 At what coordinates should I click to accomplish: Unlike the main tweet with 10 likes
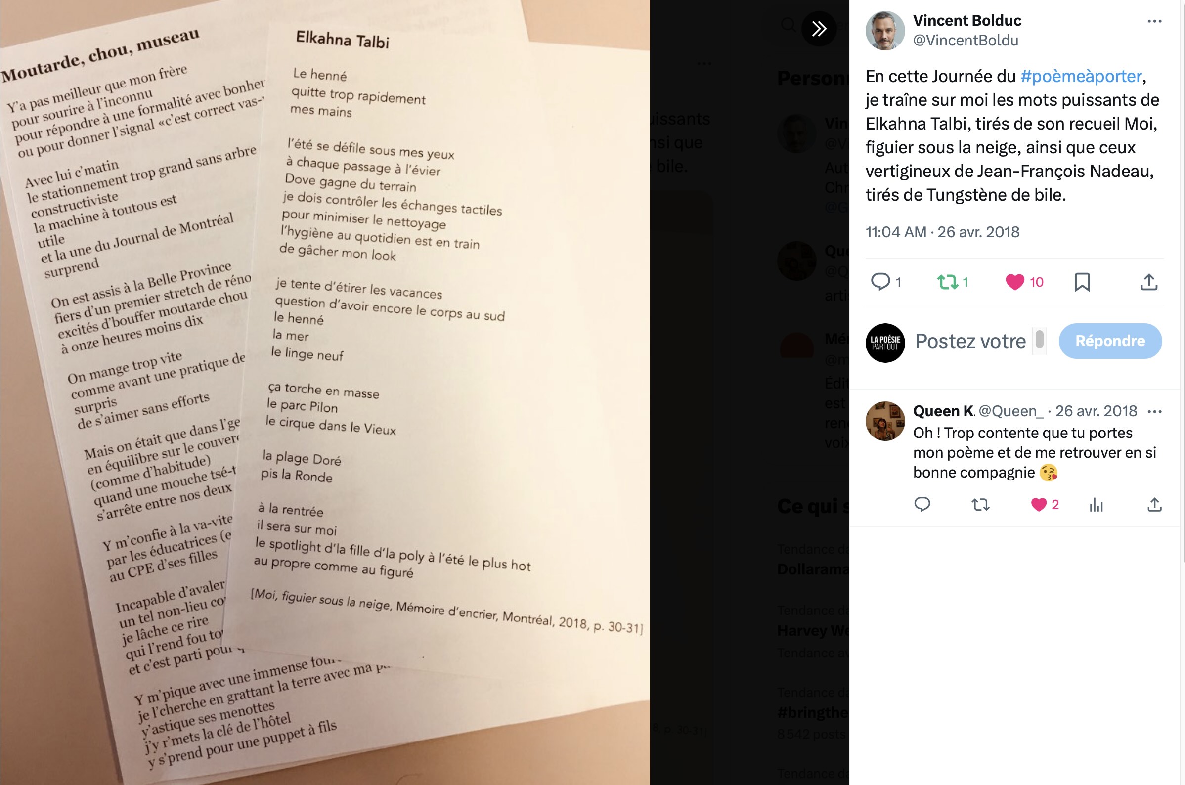[x=1015, y=282]
